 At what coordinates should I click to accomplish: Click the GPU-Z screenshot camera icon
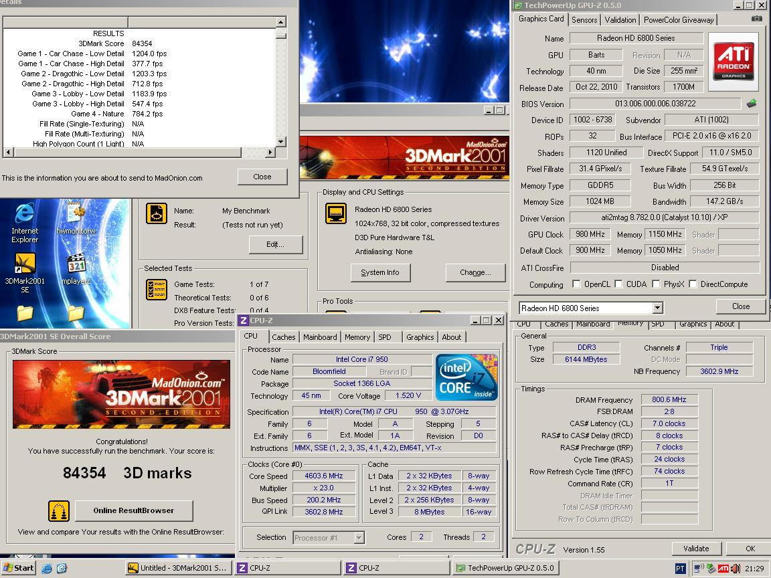pos(757,19)
